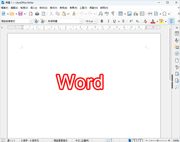Click the New document icon
Viewport: 180px width, 142px height.
pos(3,14)
